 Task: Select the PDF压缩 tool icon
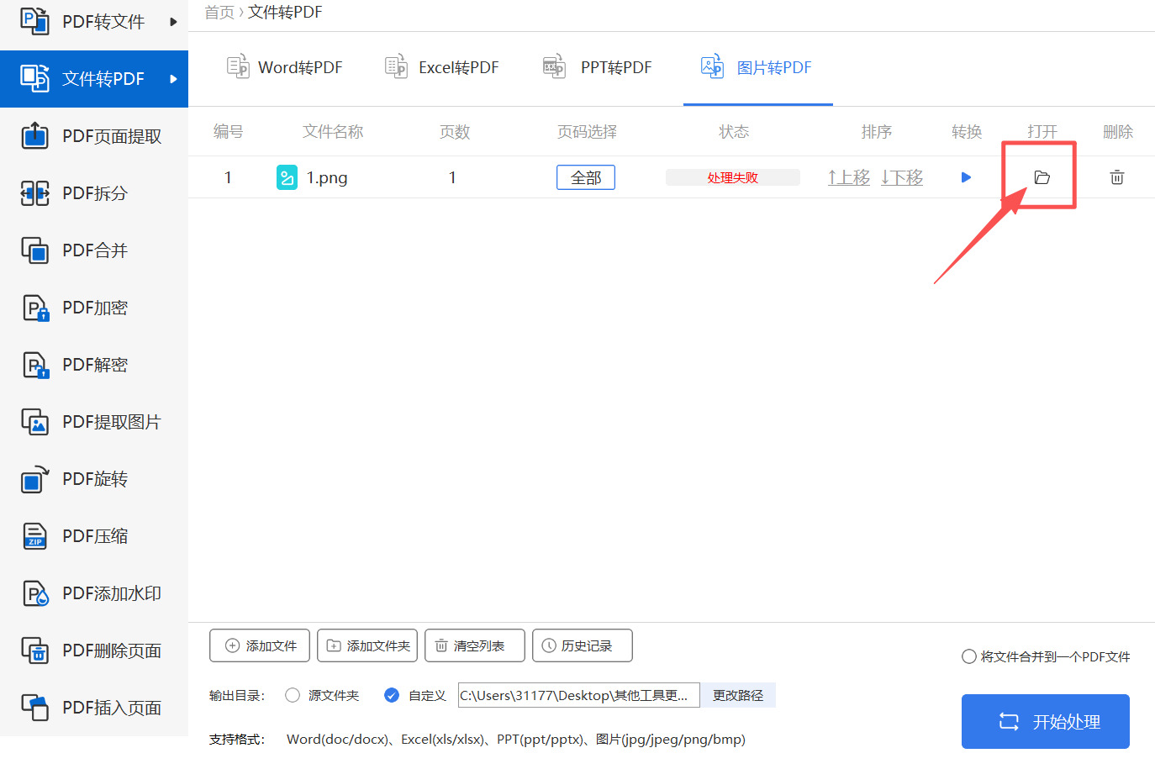pos(34,535)
